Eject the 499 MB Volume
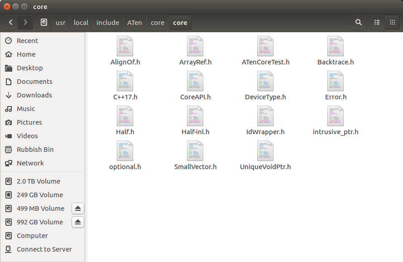403x262 pixels. (x=77, y=209)
